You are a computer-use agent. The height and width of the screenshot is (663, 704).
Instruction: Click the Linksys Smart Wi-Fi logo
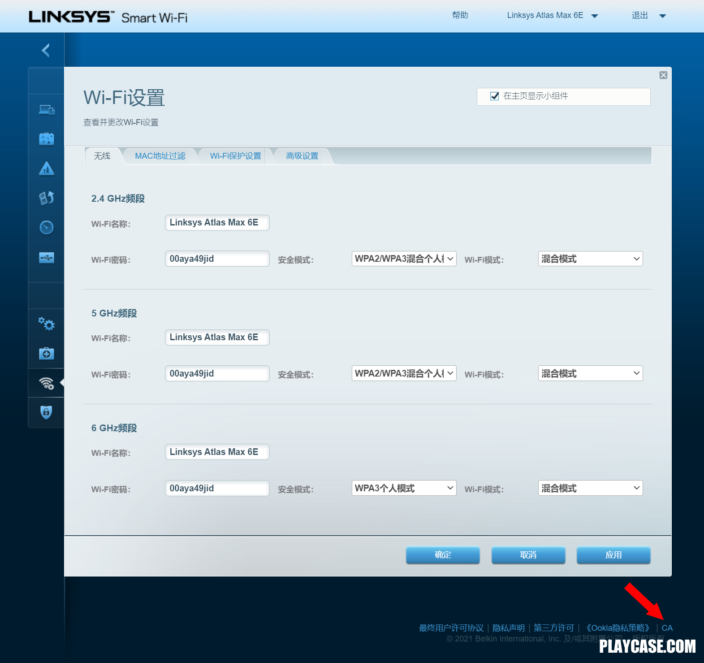point(108,17)
